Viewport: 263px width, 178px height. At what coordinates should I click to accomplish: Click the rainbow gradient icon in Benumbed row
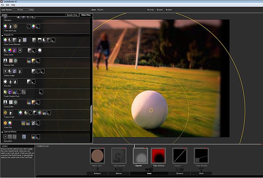tap(33, 137)
